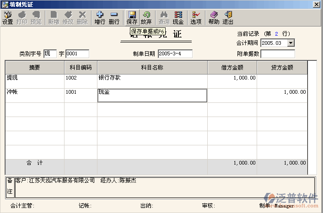Open the 选项 options icon
The image size is (323, 213).
point(196,18)
